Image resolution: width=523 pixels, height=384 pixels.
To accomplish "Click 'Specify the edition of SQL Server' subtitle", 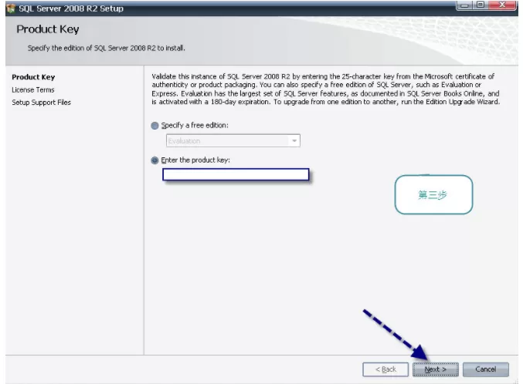I will pyautogui.click(x=106, y=49).
